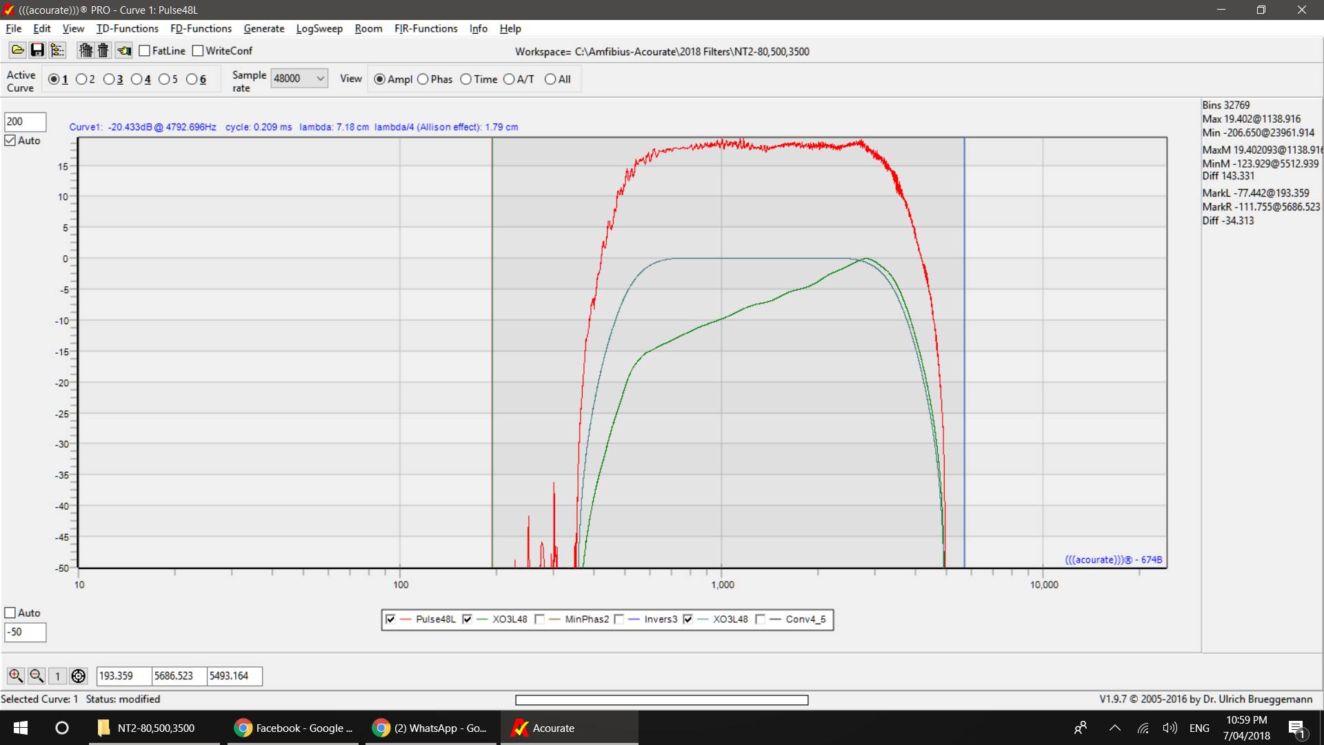Click the zoom reset '1' button
The height and width of the screenshot is (745, 1324).
click(x=58, y=676)
